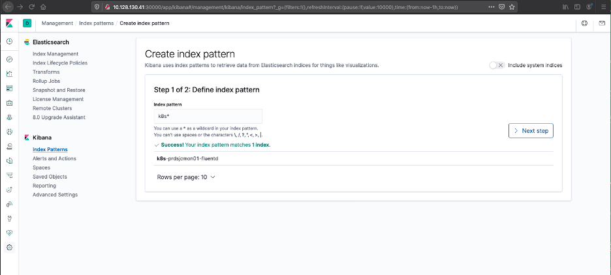Image resolution: width=611 pixels, height=275 pixels.
Task: Click the Help lifebuoy icon
Action: tap(584, 23)
